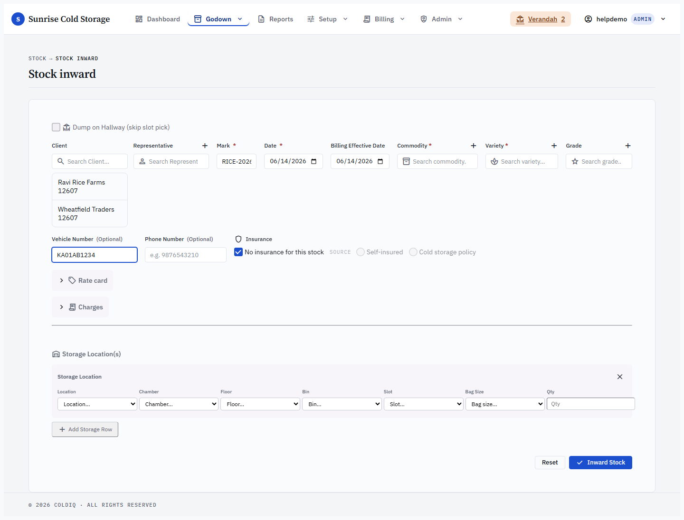This screenshot has width=684, height=520.
Task: Open the Dashboard menu item
Action: point(158,19)
